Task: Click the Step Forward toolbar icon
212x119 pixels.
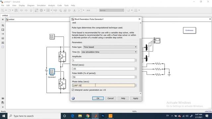Action: coord(70,10)
